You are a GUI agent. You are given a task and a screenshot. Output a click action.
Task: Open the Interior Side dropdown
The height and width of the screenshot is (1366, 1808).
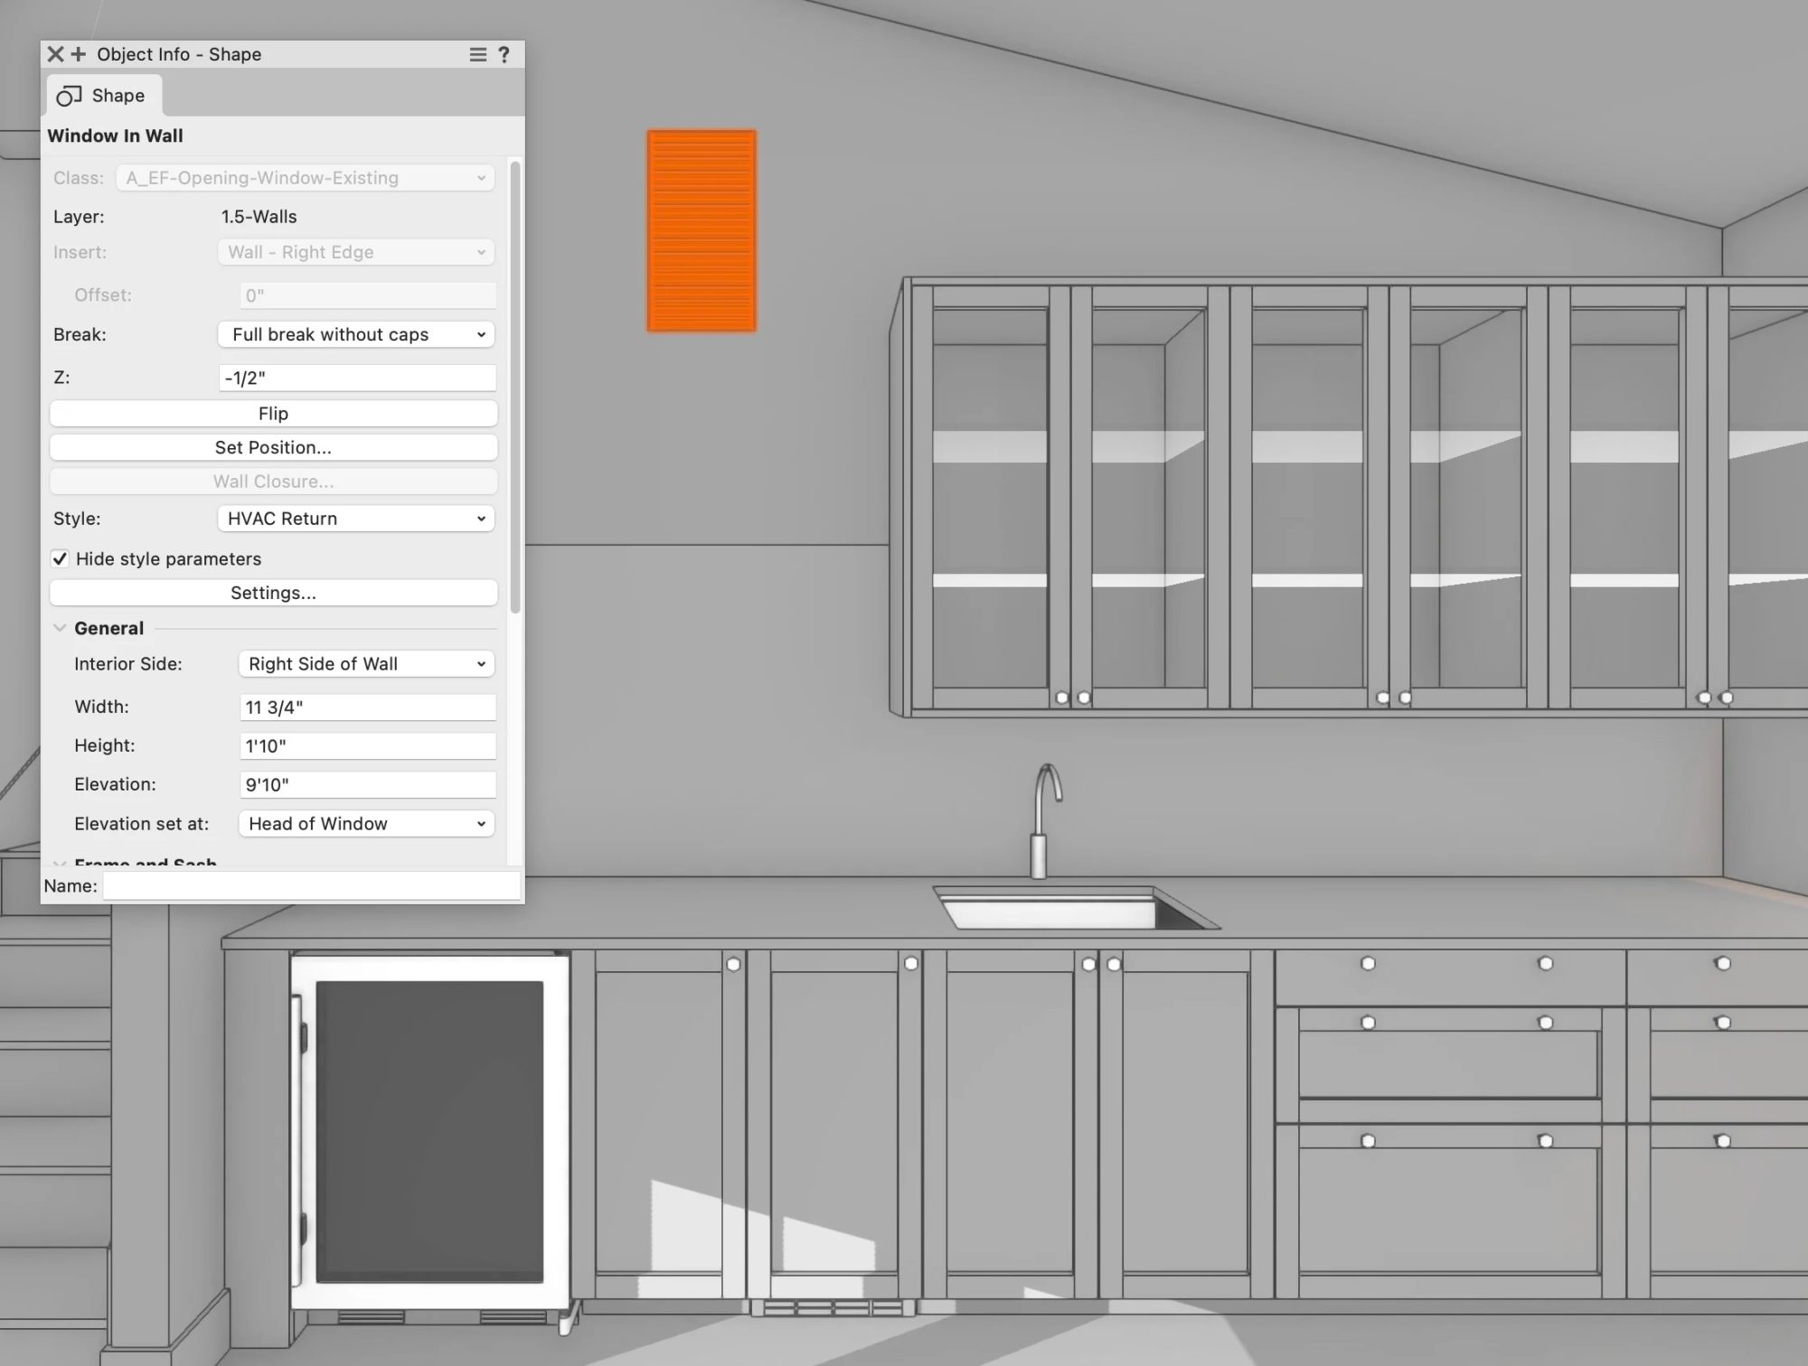(x=366, y=664)
